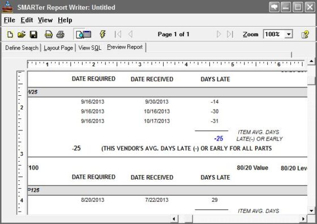
Task: Click the horizontal ruler at mark 3
Action: click(140, 65)
